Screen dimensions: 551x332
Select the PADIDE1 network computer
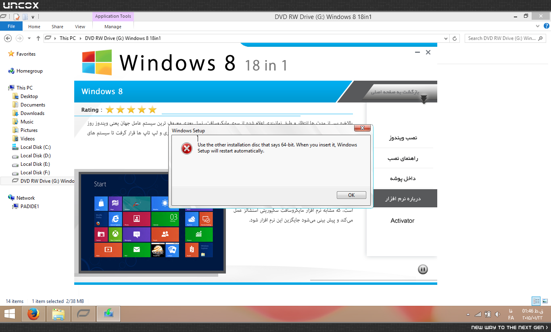[x=29, y=207]
